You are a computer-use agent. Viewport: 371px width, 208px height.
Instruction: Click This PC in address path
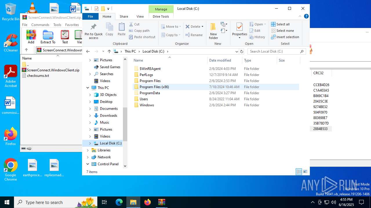[x=130, y=51]
